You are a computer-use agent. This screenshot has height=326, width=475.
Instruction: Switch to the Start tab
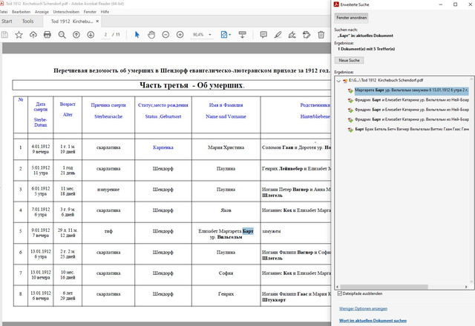[x=7, y=21]
